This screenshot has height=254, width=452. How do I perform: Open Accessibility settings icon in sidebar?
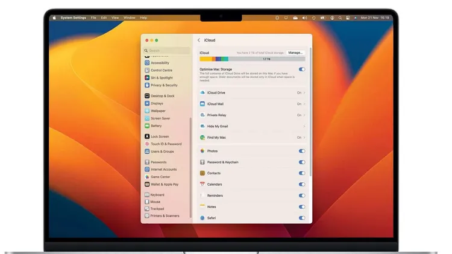point(147,63)
